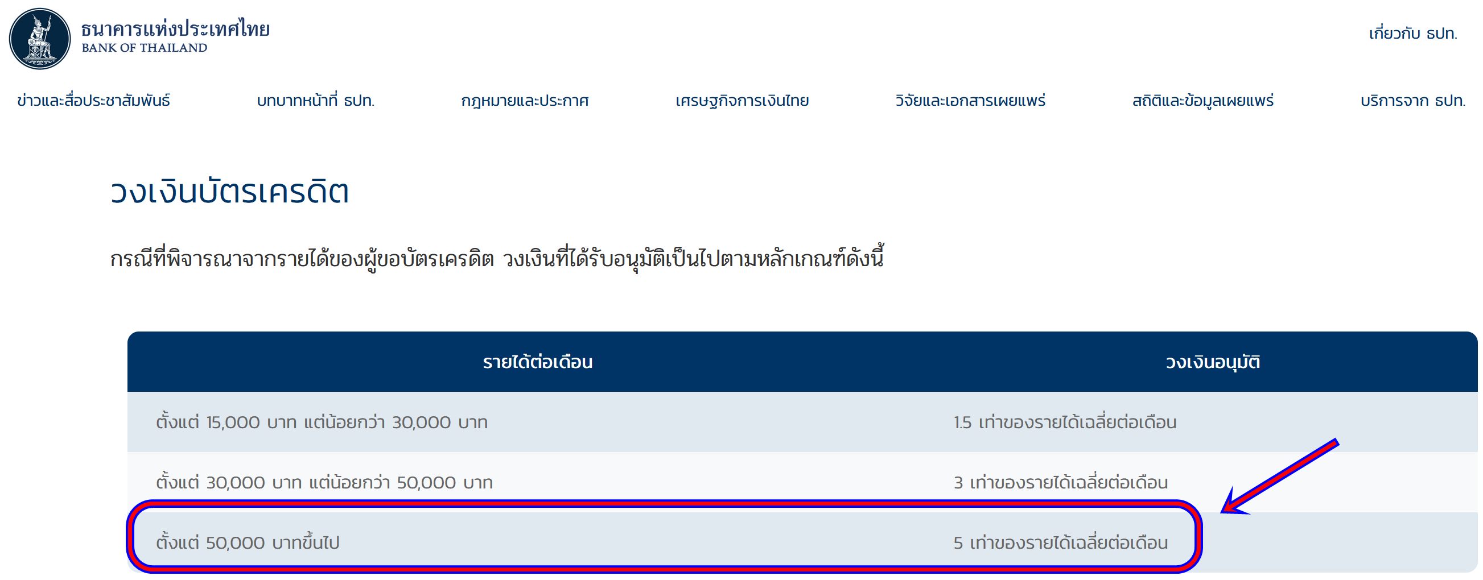1483x580 pixels.
Task: Open the กฎหมายและประกาศ menu
Action: (525, 101)
